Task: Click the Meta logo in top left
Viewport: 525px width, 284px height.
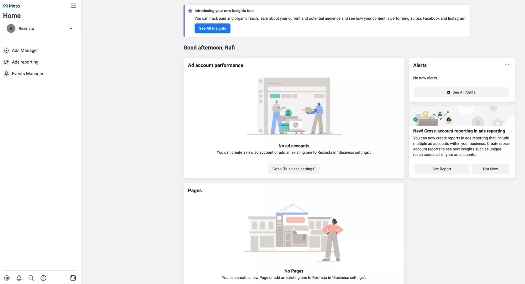Action: tap(12, 6)
